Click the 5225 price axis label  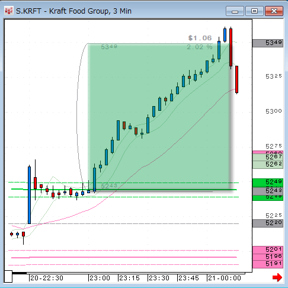(273, 216)
